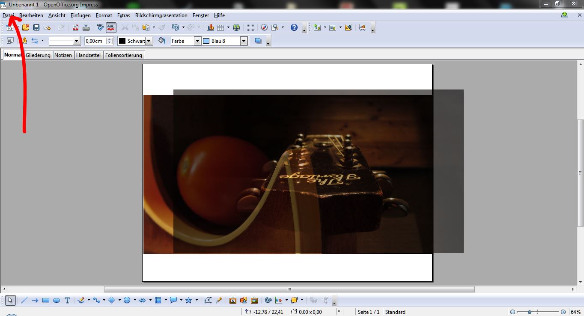Click the Paste clipboard icon

coord(146,27)
